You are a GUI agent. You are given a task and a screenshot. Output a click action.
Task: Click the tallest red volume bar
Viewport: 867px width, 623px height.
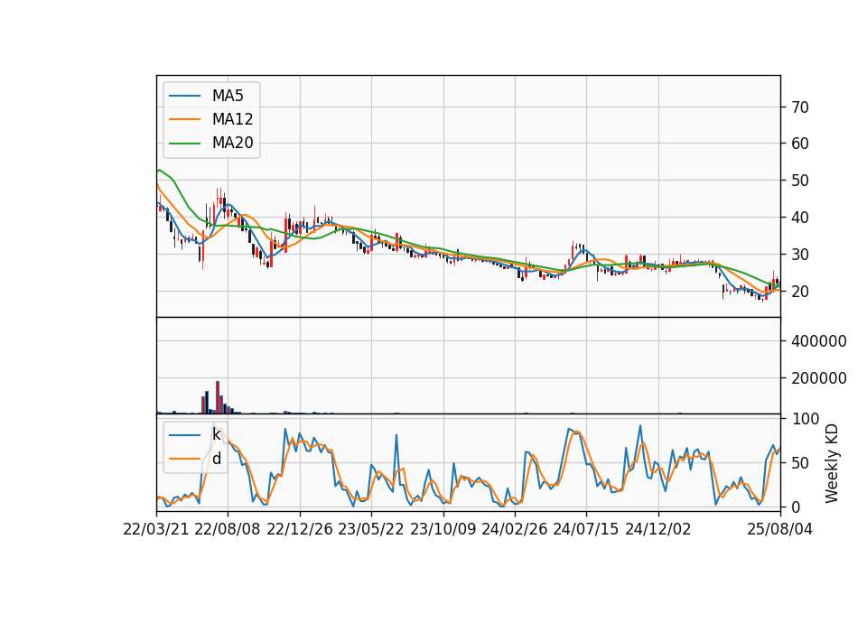(218, 397)
